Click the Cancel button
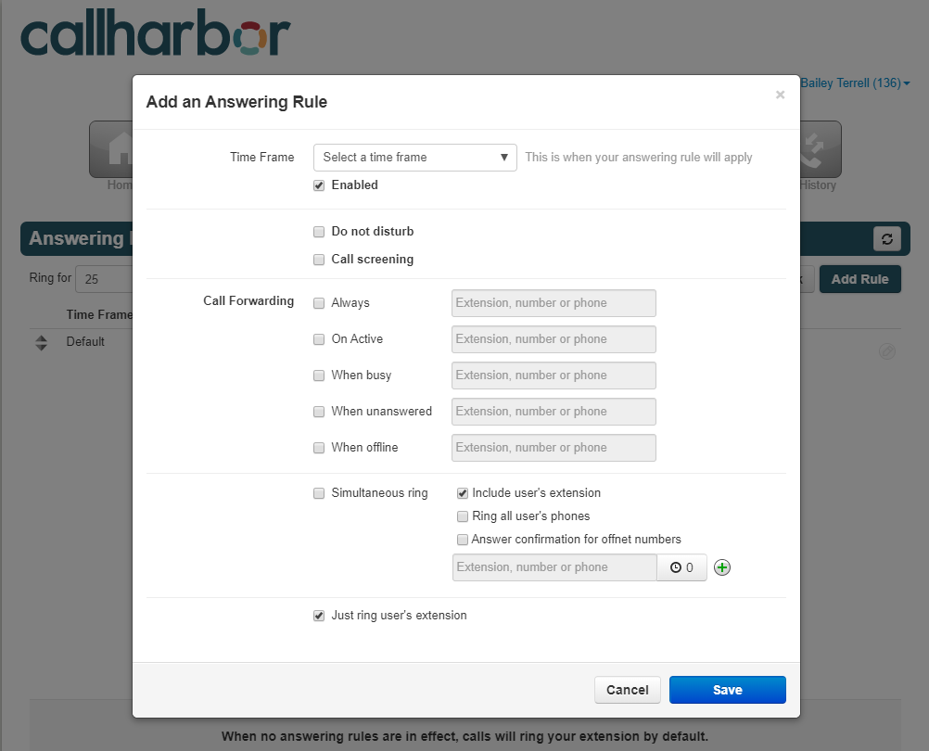 [x=628, y=690]
